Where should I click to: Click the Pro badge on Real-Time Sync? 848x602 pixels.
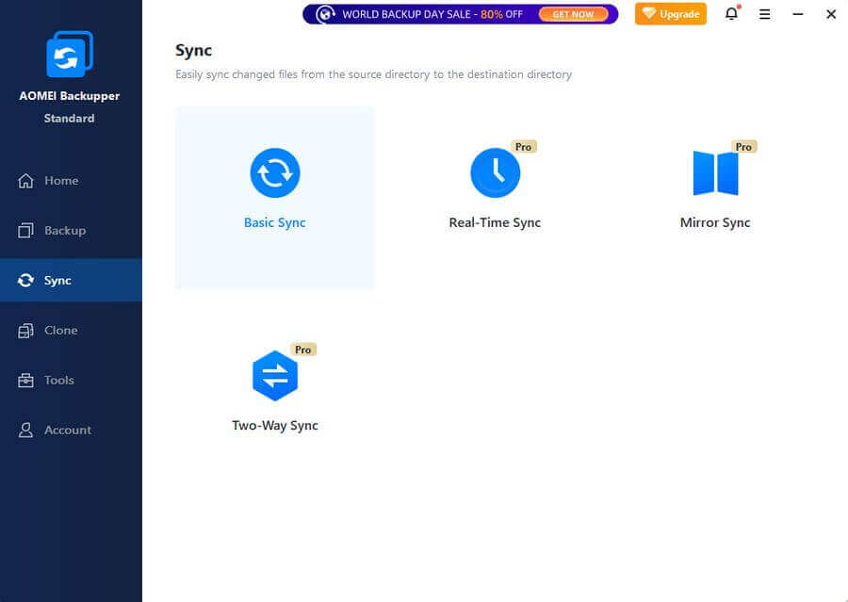[523, 147]
